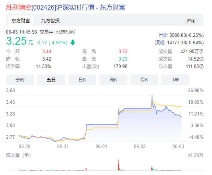Show the 周K weekly chart
This screenshot has width=212, height=175.
(x=113, y=80)
